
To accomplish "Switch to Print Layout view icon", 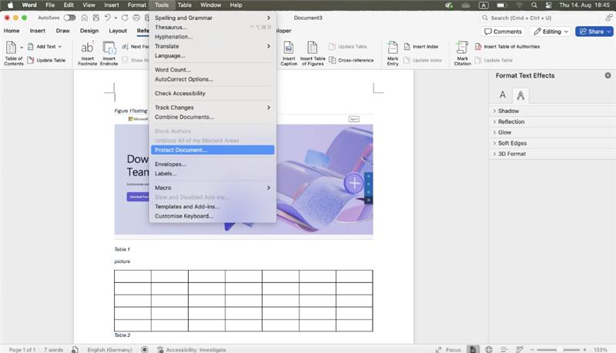I will (473, 349).
